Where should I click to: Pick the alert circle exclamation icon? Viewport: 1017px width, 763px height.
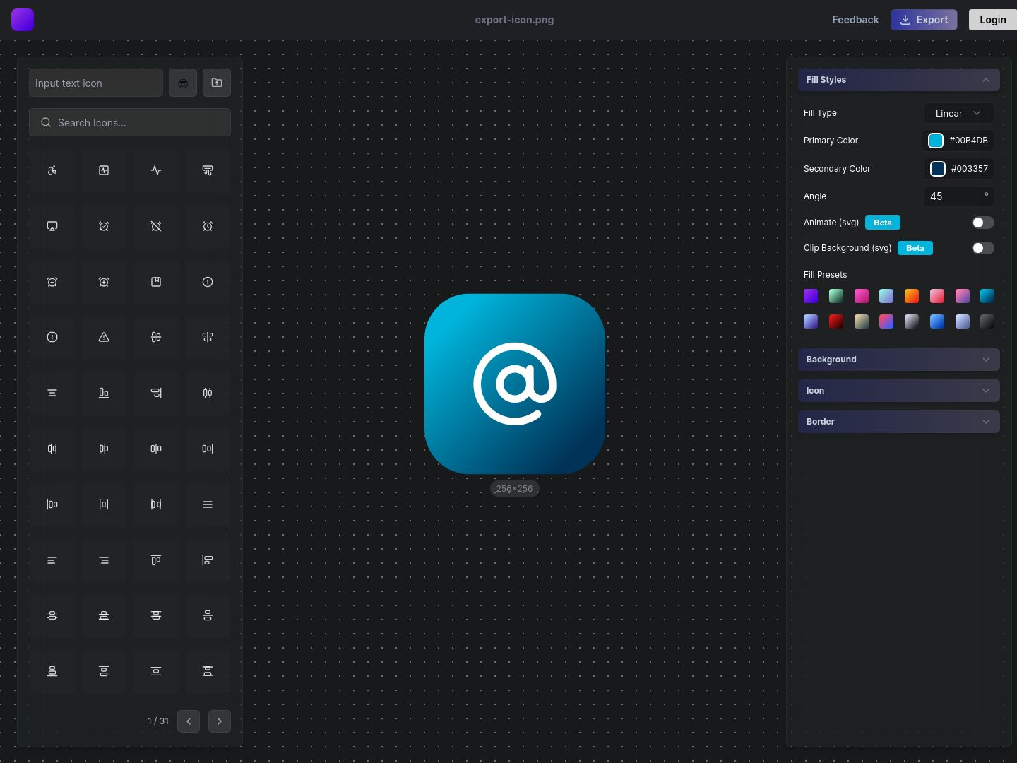(208, 282)
